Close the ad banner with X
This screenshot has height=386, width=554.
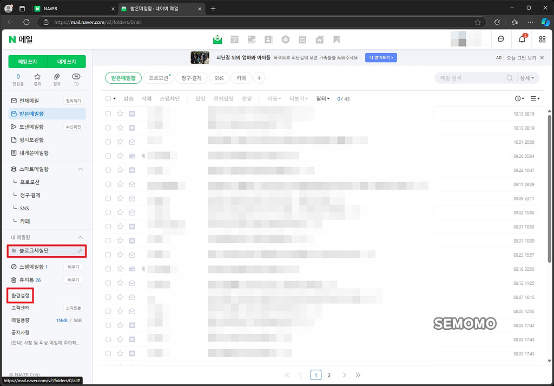pos(542,57)
